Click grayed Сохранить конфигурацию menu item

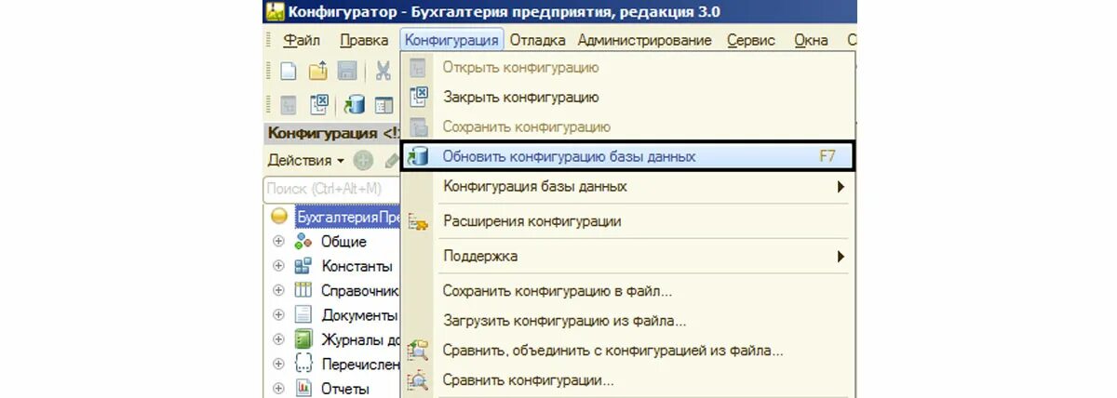point(628,126)
